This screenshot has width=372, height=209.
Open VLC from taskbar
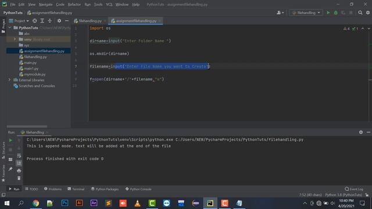click(137, 203)
